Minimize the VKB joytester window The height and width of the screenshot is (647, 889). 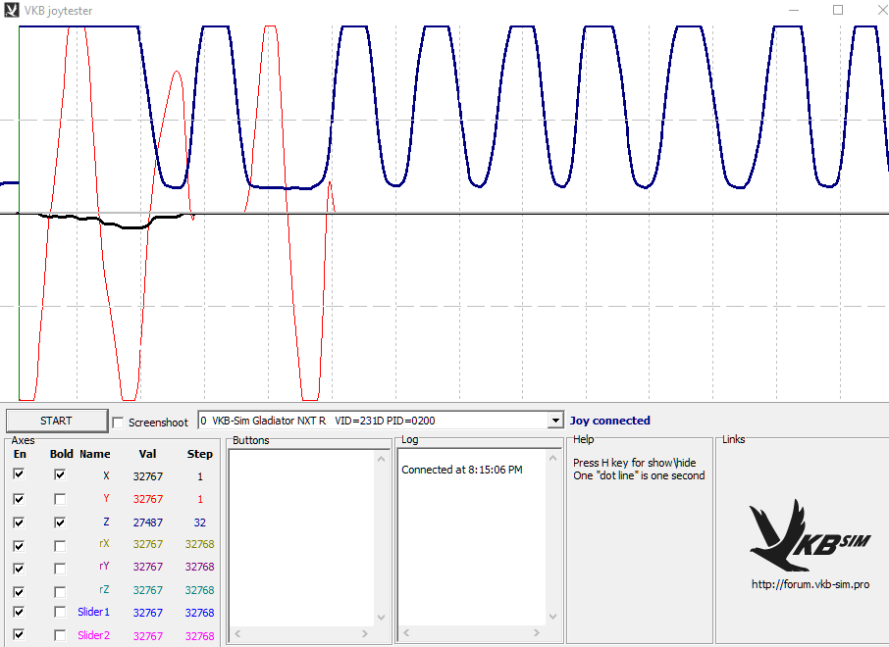pos(794,10)
